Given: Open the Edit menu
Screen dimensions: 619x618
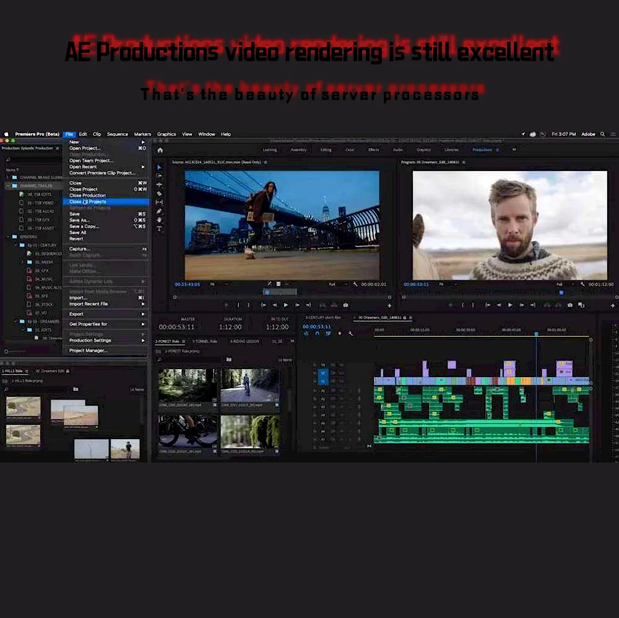Looking at the screenshot, I should click(83, 134).
